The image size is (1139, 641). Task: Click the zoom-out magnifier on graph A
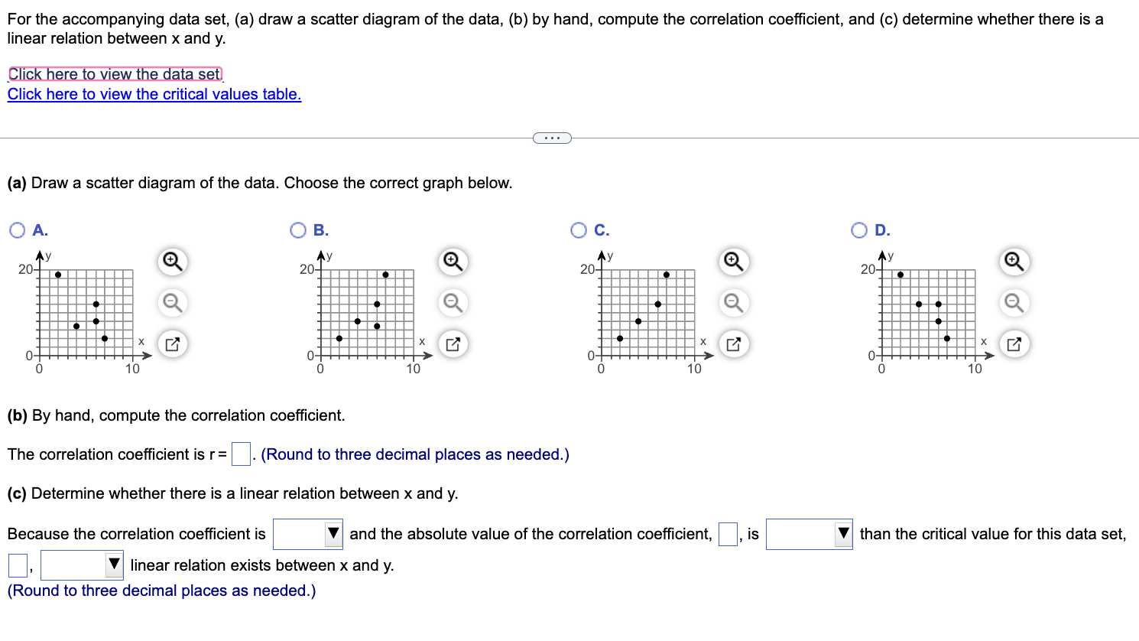172,303
